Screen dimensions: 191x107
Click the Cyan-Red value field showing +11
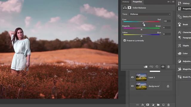[167, 21]
